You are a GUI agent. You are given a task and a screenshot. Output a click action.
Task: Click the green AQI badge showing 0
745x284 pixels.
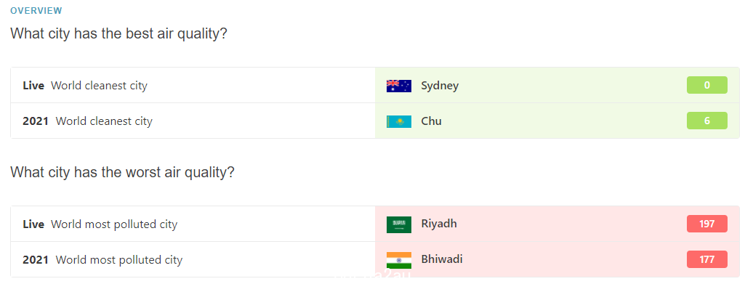tap(707, 85)
